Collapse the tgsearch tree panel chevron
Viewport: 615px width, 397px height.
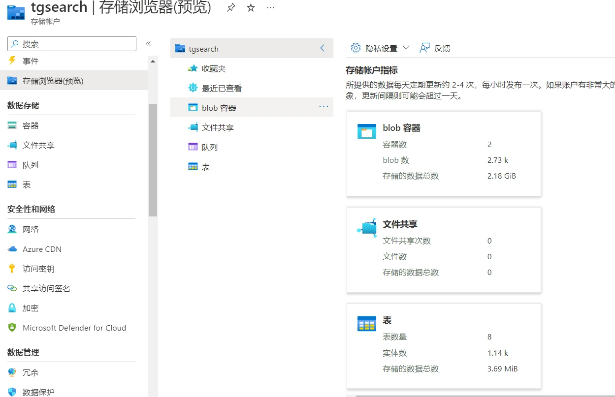(323, 48)
